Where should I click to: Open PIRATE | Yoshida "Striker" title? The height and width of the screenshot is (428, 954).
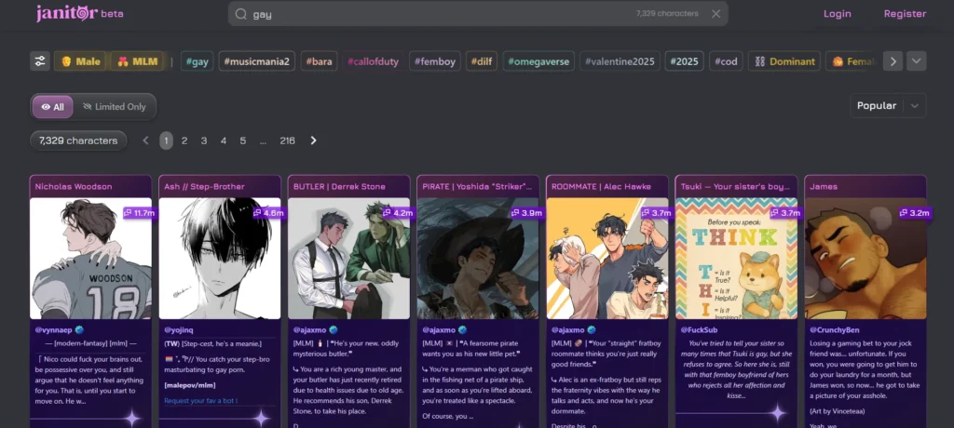click(477, 187)
